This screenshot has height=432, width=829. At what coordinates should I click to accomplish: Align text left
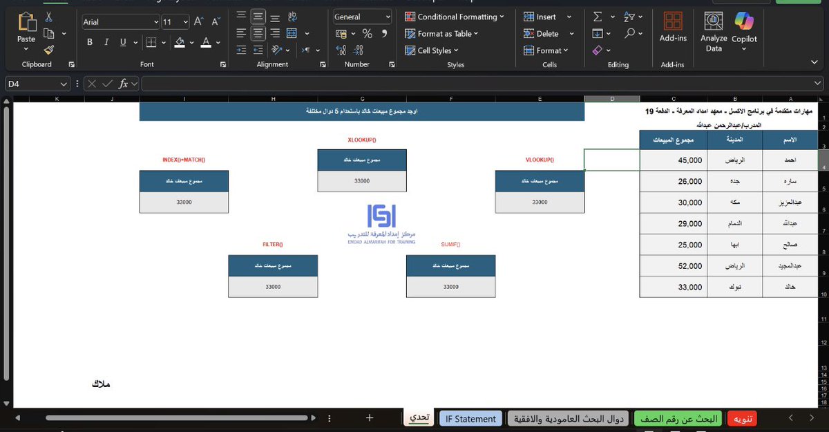click(241, 33)
